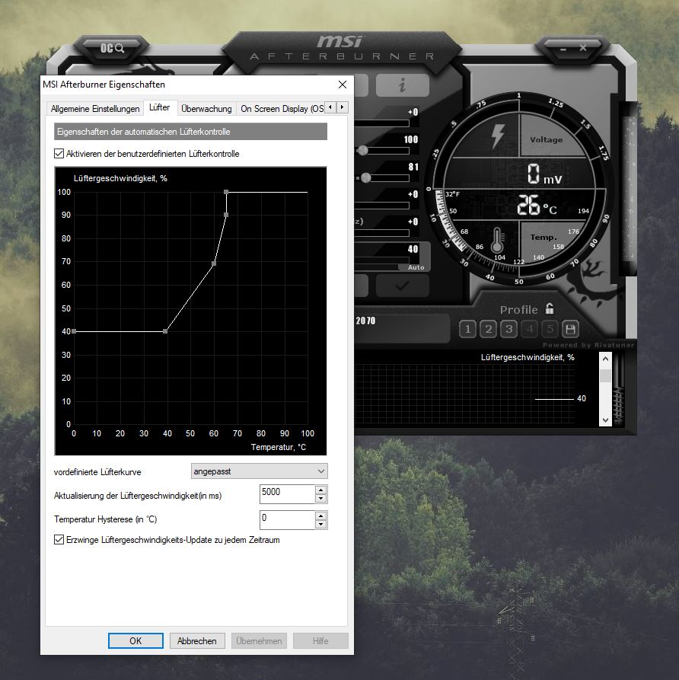Click the scrollbar thumb in monitoring graph
The image size is (679, 680).
pos(605,375)
